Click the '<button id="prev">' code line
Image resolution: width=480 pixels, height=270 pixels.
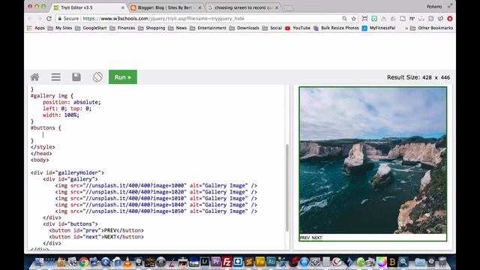(x=97, y=230)
